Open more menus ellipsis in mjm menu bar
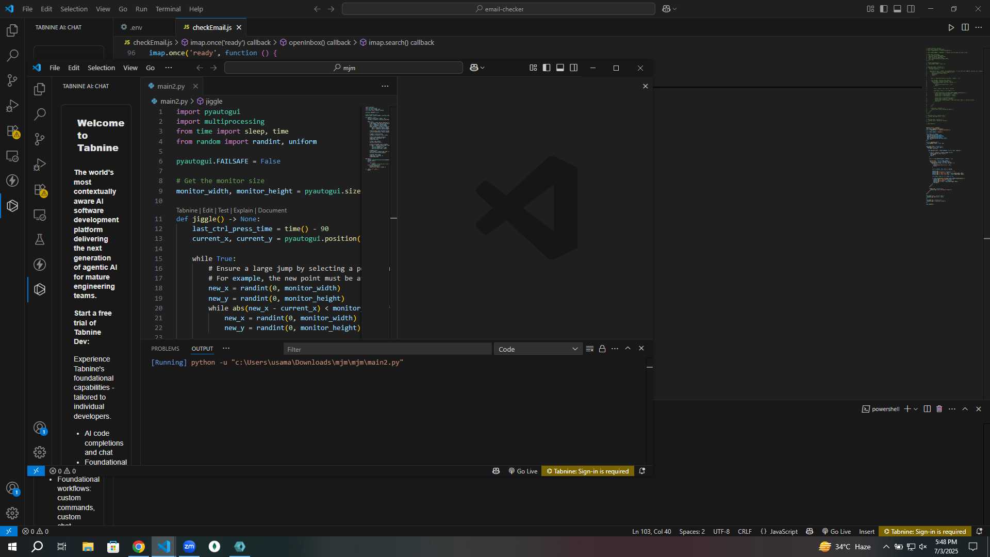The image size is (990, 557). click(x=169, y=68)
